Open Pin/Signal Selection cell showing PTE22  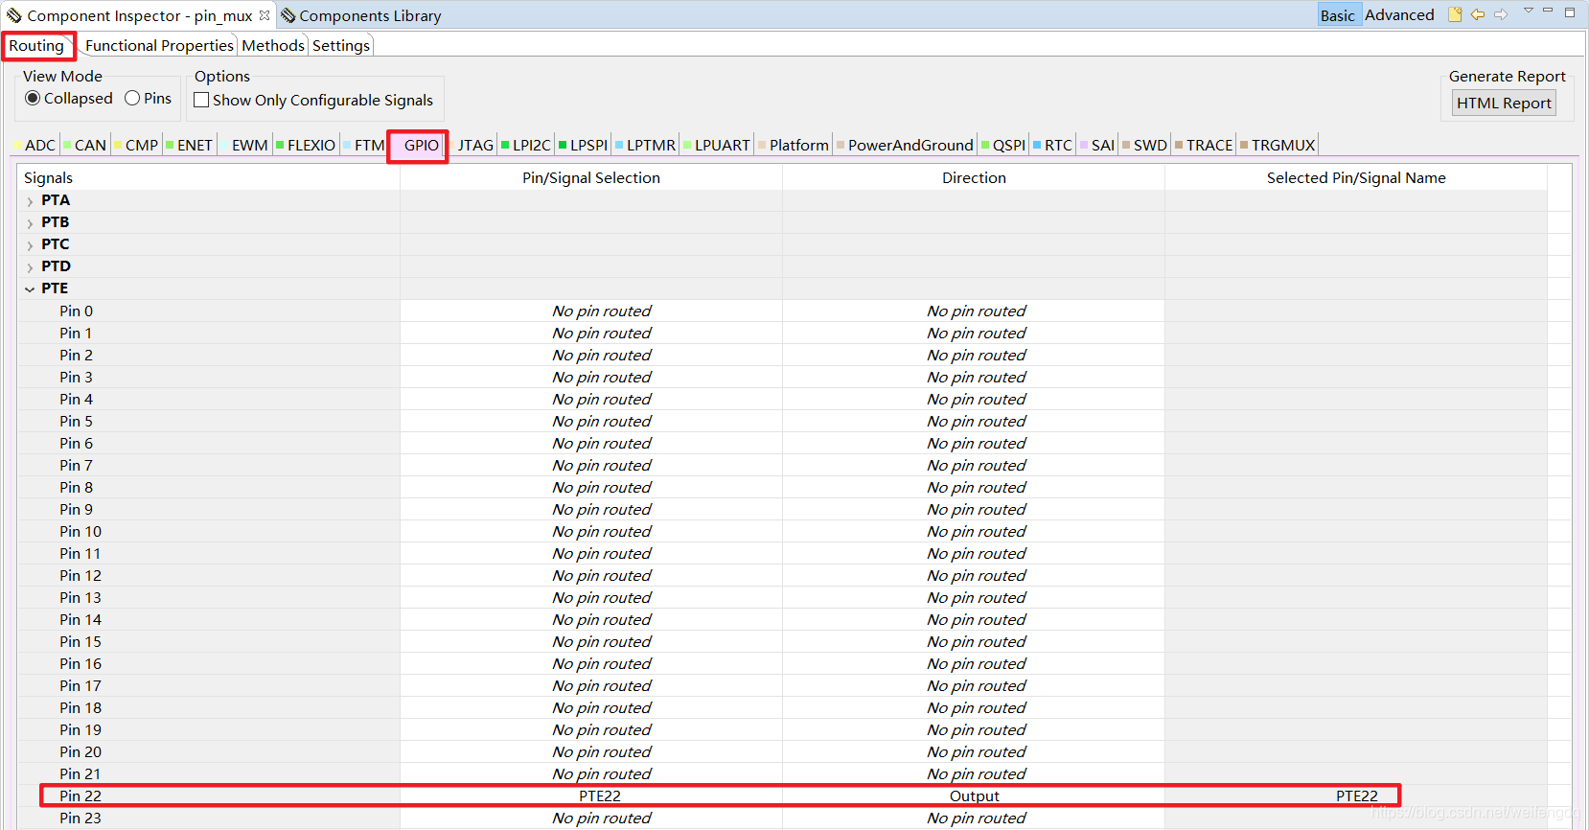[591, 795]
